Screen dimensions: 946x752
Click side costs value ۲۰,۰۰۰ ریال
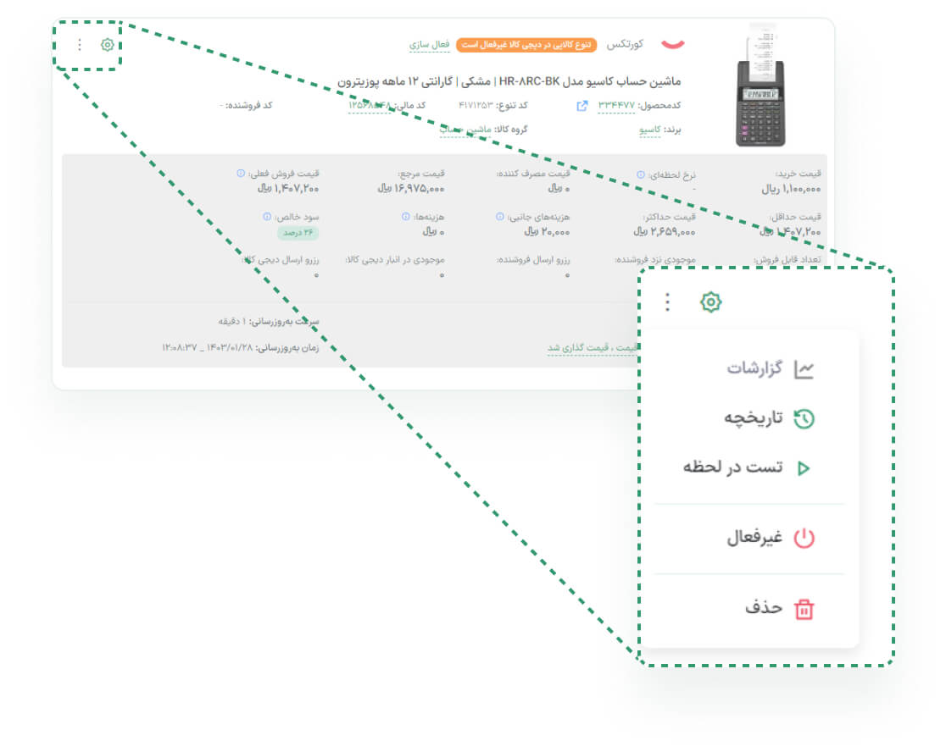[x=547, y=232]
